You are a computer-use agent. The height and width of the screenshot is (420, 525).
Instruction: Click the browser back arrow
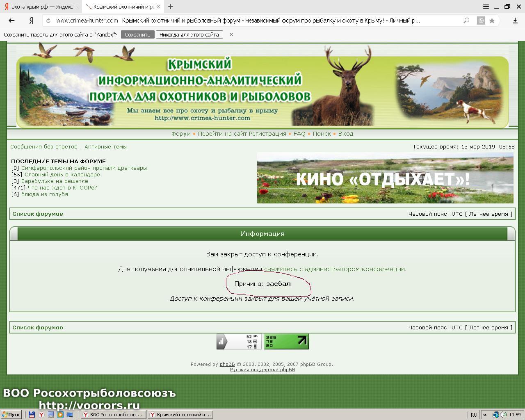point(11,21)
